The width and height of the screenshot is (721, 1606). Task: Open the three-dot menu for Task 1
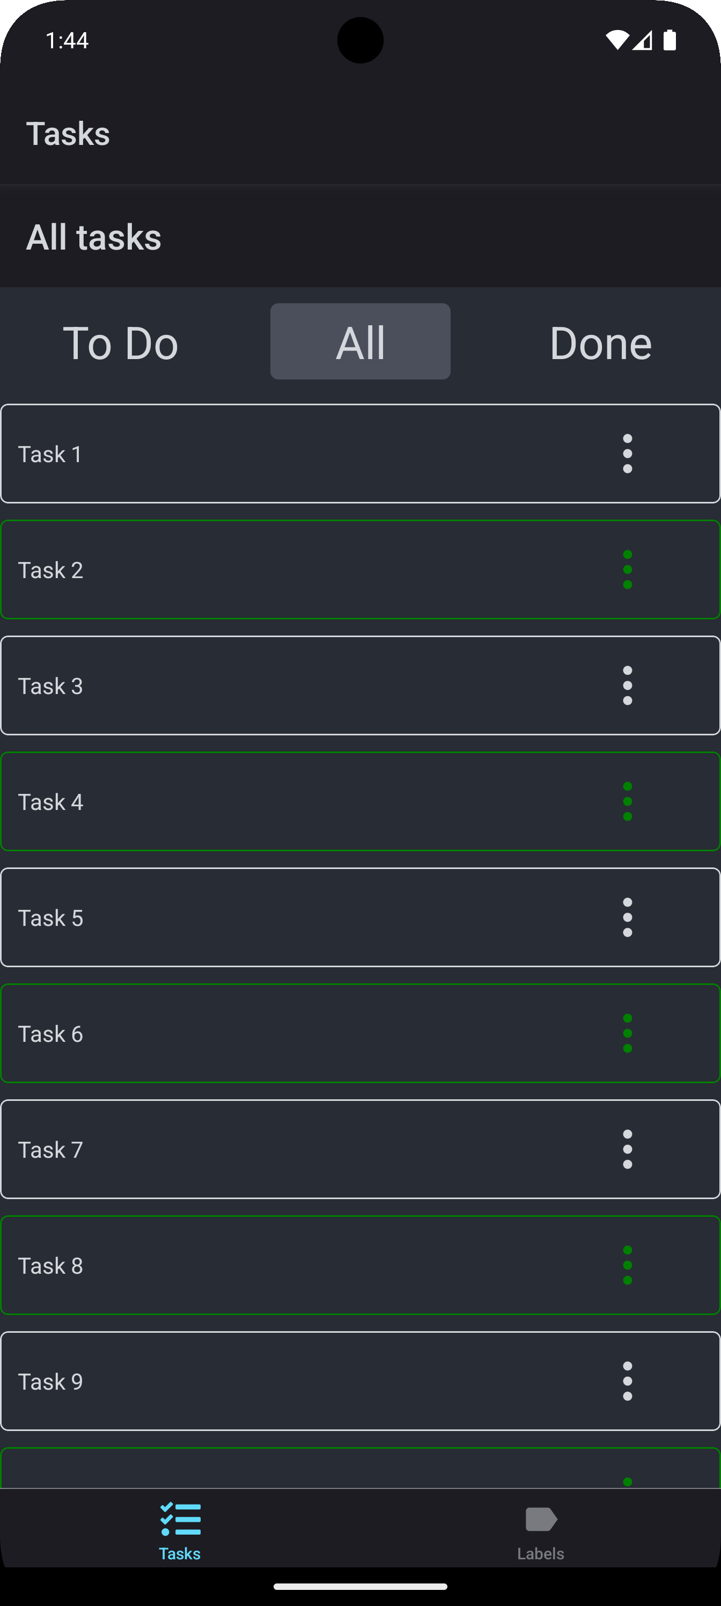(x=627, y=454)
